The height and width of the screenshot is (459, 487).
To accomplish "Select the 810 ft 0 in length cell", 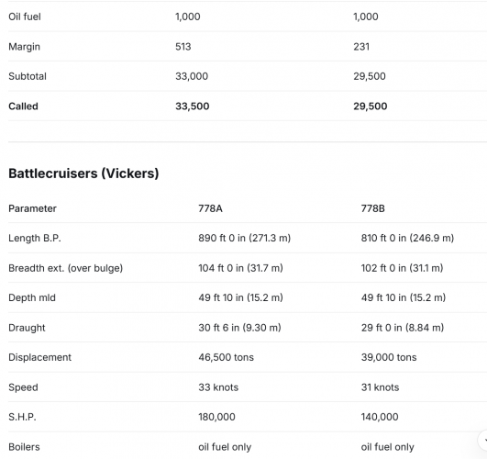I will [407, 238].
